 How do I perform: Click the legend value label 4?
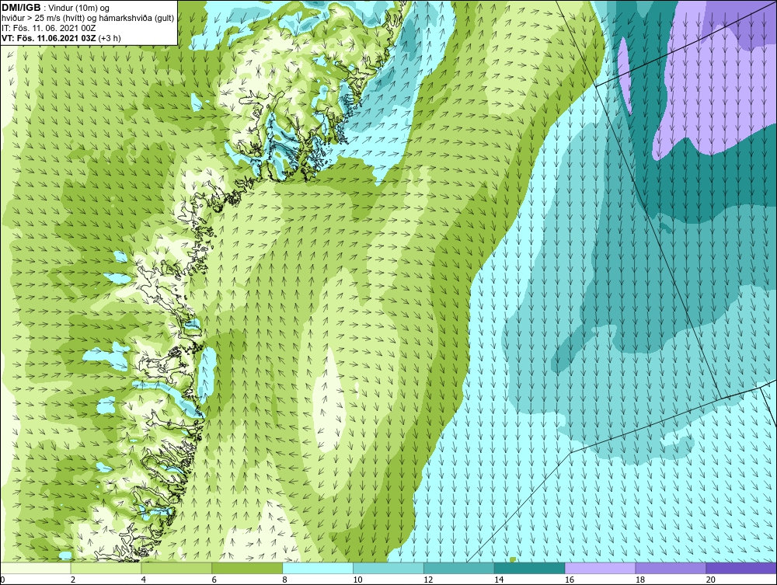click(x=143, y=580)
